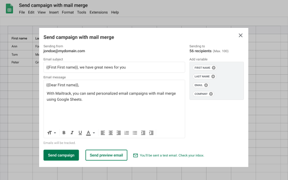Click the envelope icon near test email notice
Screen dimensions: 288x180
(x=135, y=155)
